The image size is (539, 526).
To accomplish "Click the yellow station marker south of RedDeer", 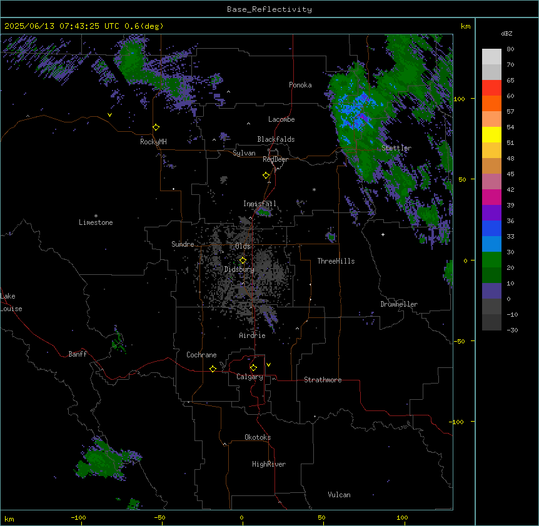I will (266, 176).
